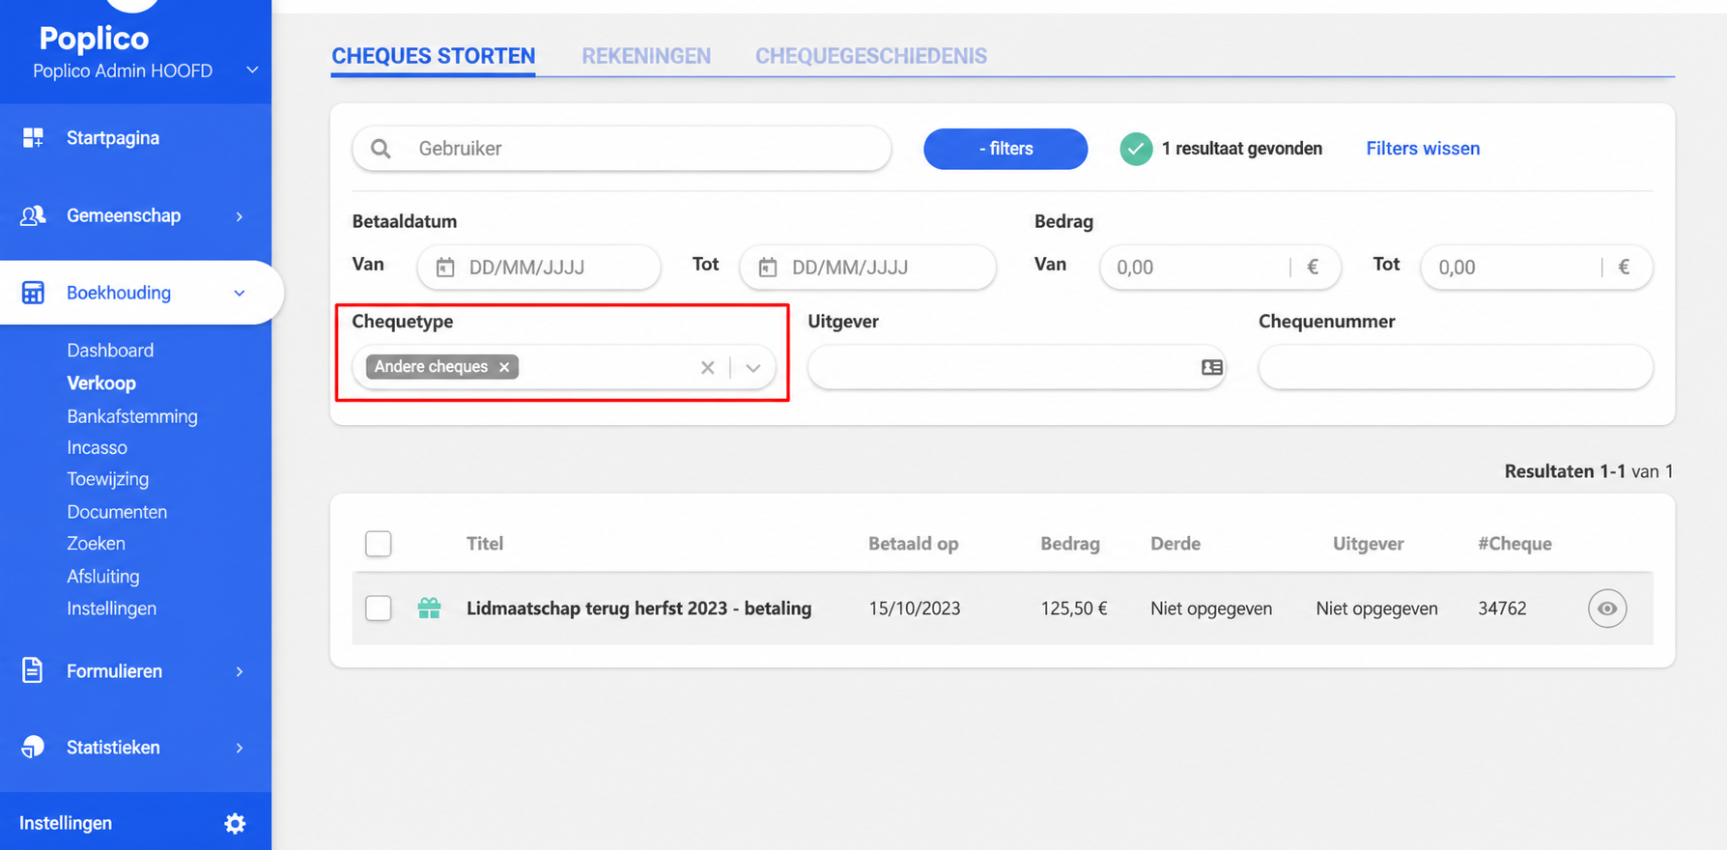Click the green checkmark result icon
1727x850 pixels.
(x=1136, y=149)
